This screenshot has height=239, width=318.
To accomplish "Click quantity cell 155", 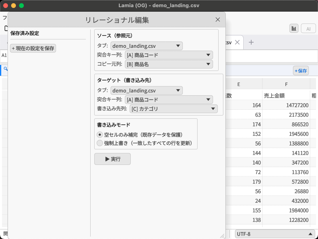I will coord(244,210).
